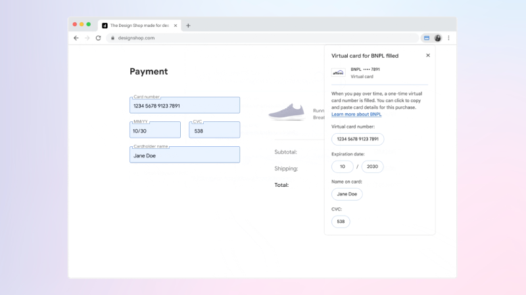Click the lock icon in address bar
The width and height of the screenshot is (526, 295).
(112, 38)
